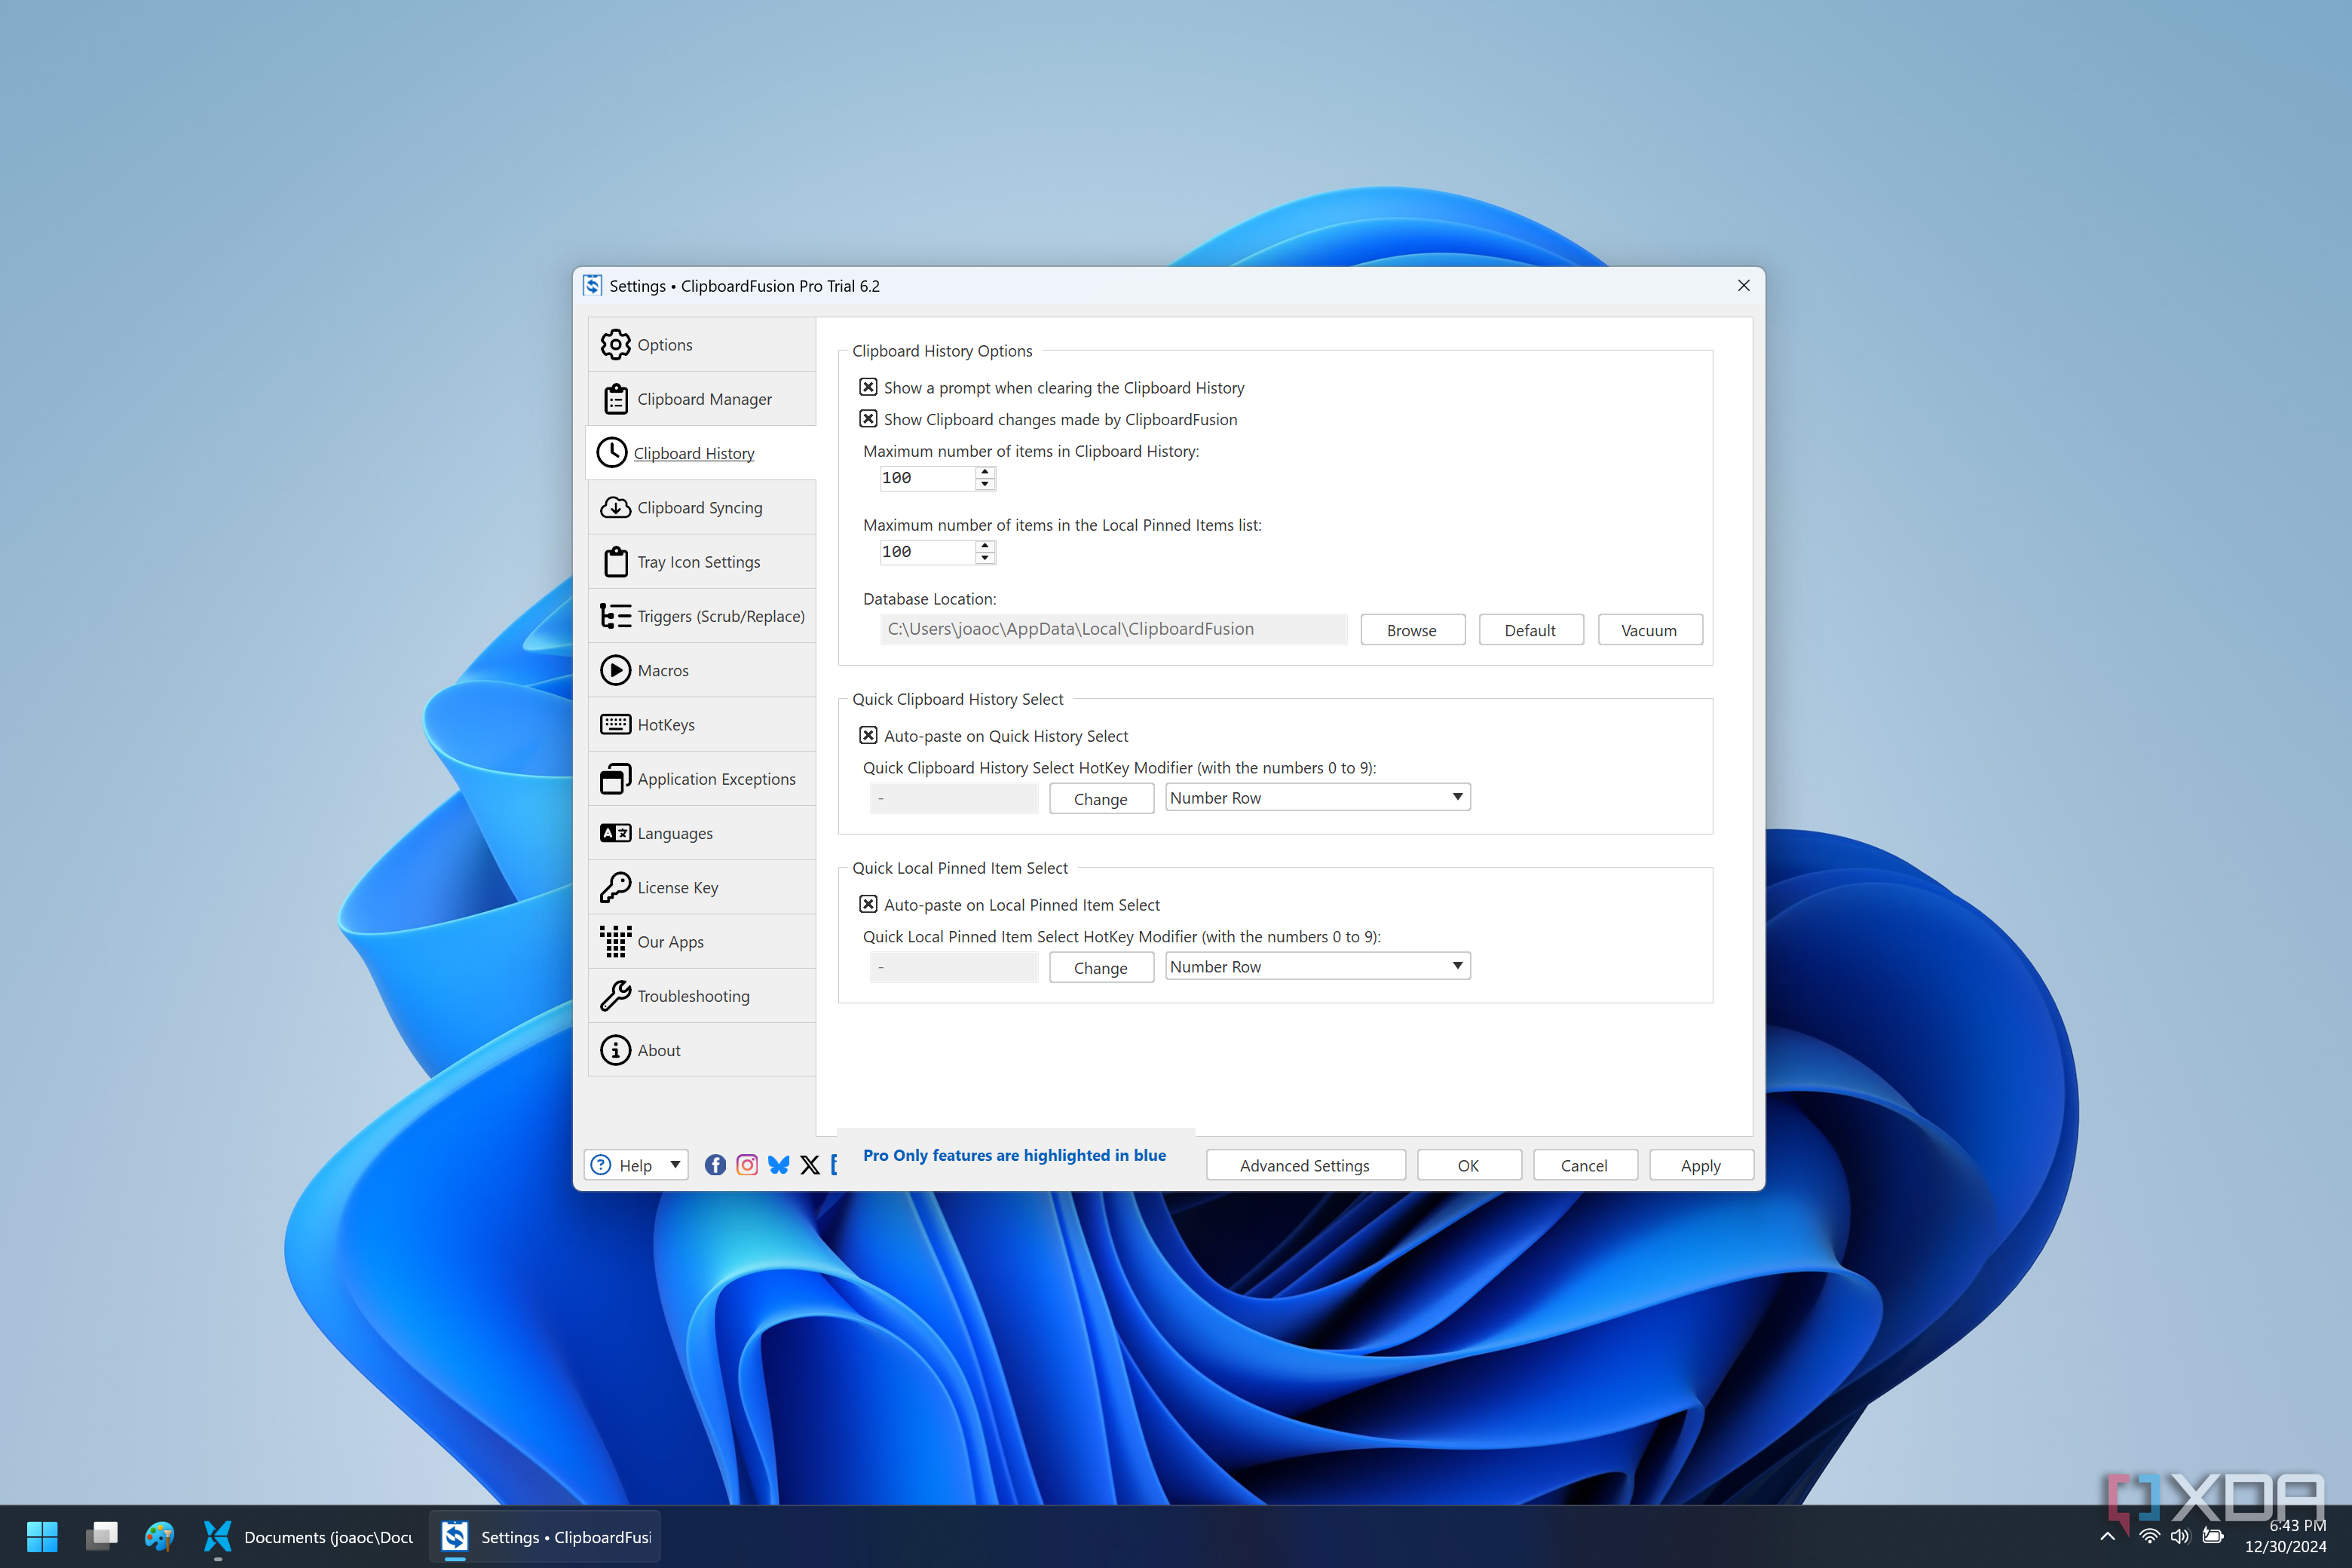Open Quick History Select Number Row dropdown
Image resolution: width=2352 pixels, height=1568 pixels.
pyautogui.click(x=1318, y=798)
